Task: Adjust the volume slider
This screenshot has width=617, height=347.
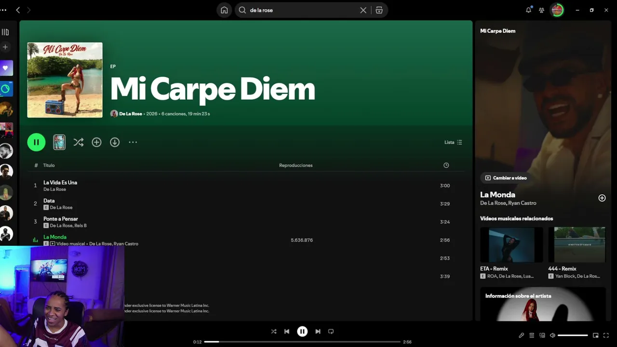Action: pos(573,335)
